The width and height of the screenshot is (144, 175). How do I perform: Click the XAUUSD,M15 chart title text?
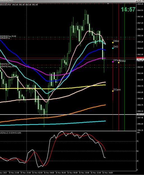tap(5, 5)
